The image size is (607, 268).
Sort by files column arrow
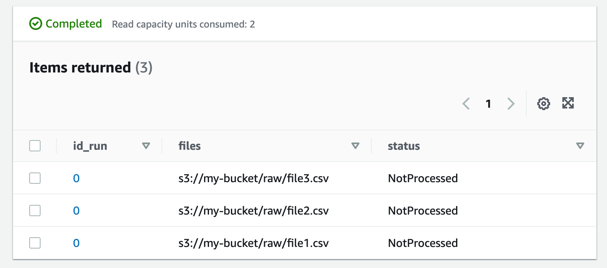point(355,146)
